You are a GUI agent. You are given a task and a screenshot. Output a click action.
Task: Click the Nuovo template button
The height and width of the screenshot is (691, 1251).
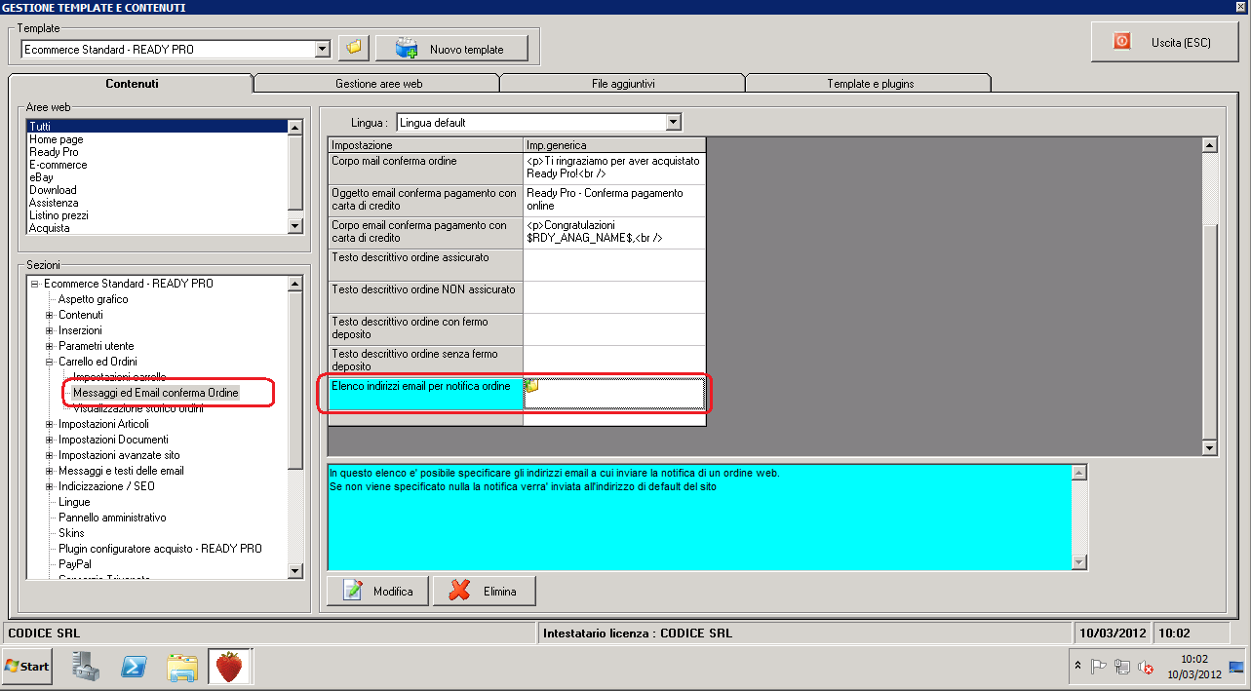point(451,49)
